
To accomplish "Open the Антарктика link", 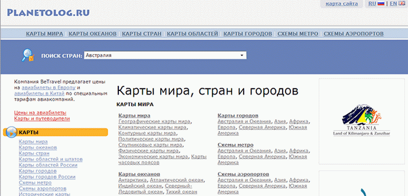I will [133, 180].
